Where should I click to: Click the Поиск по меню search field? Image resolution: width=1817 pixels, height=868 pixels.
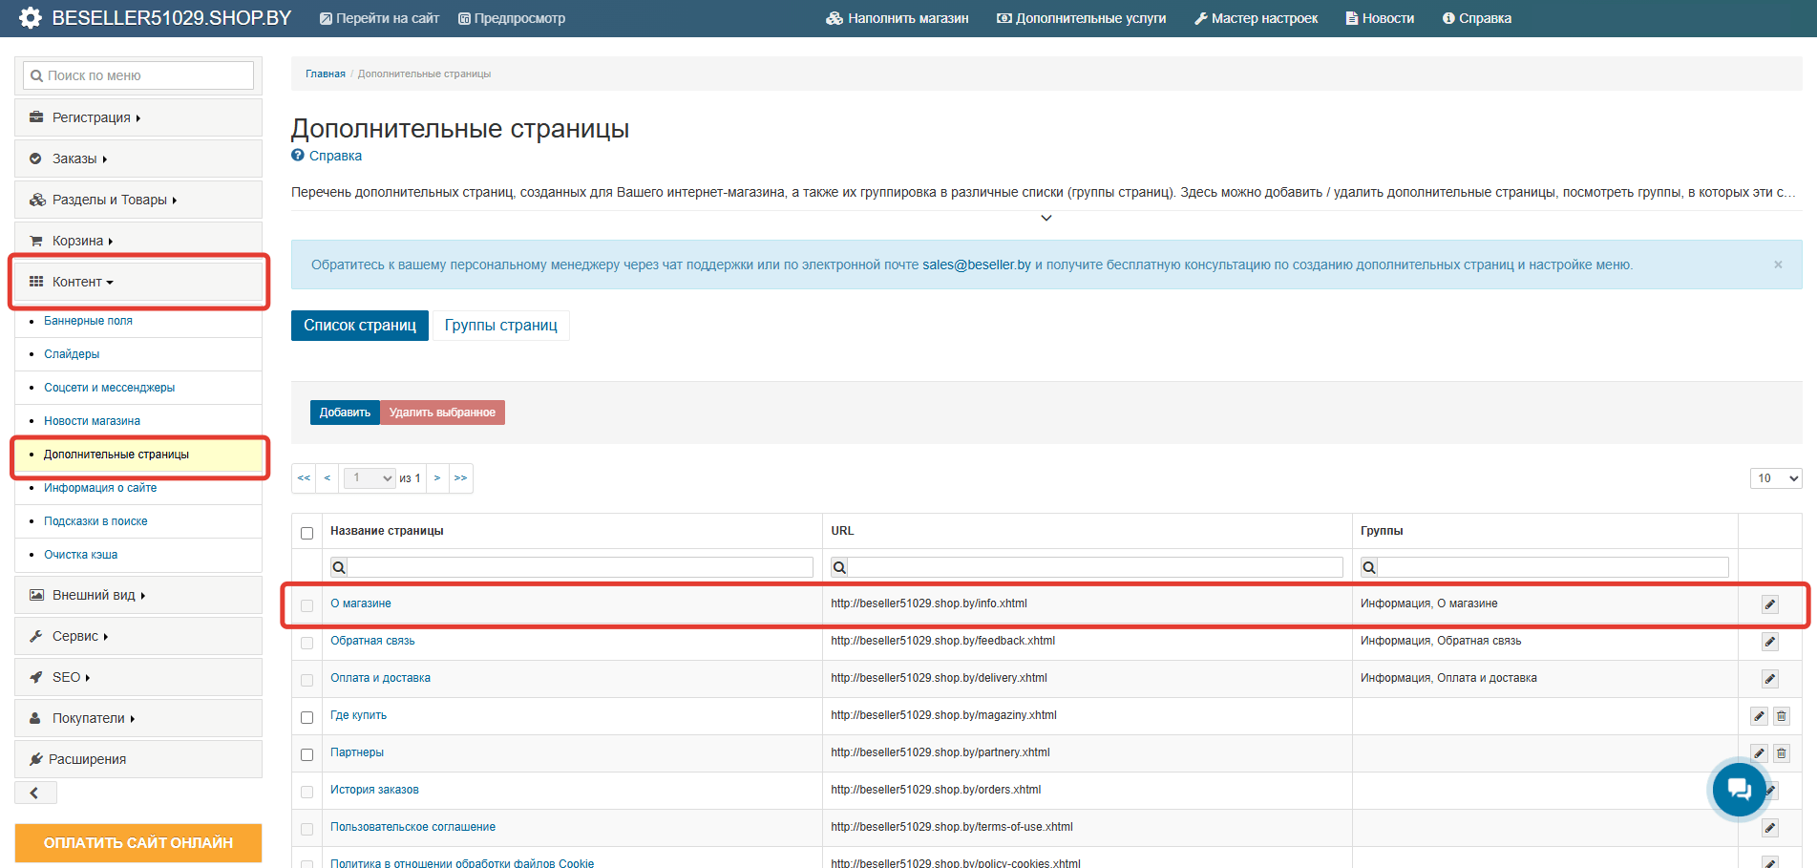[x=138, y=75]
